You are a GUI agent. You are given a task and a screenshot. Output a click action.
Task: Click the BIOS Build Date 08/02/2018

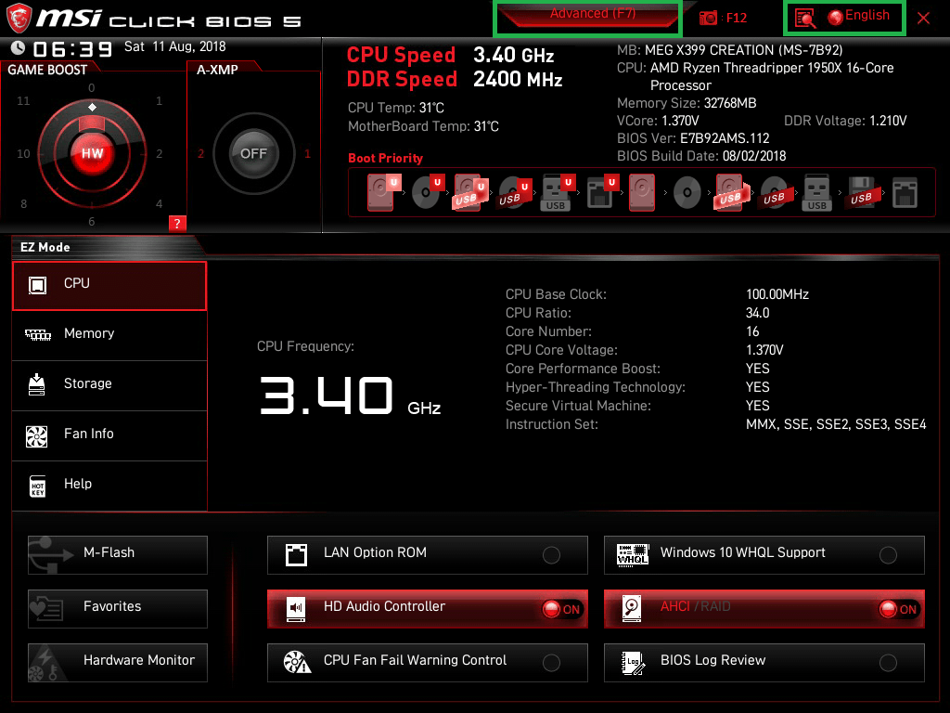point(753,156)
